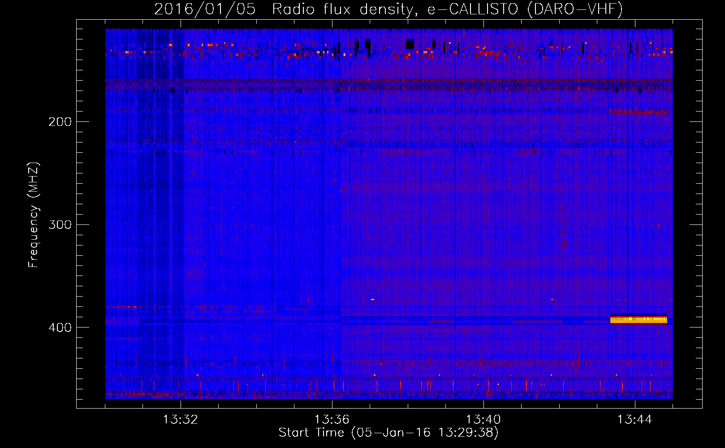Image resolution: width=725 pixels, height=448 pixels.
Task: Click the small orange dot near 375 MHz at 13:37
Action: [x=372, y=299]
